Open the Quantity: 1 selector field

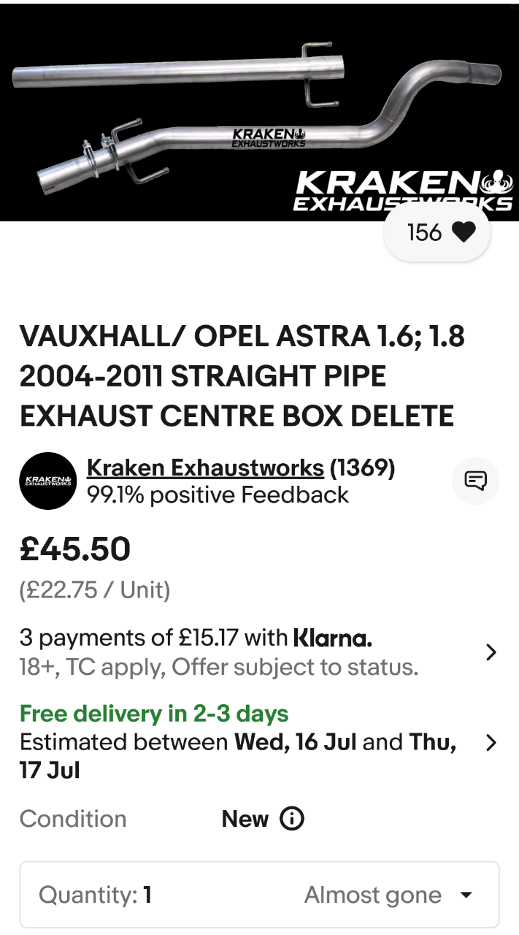(259, 895)
